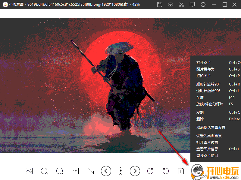The height and width of the screenshot is (180, 241).
Task: Open the zoom in tool
Action: (44, 171)
